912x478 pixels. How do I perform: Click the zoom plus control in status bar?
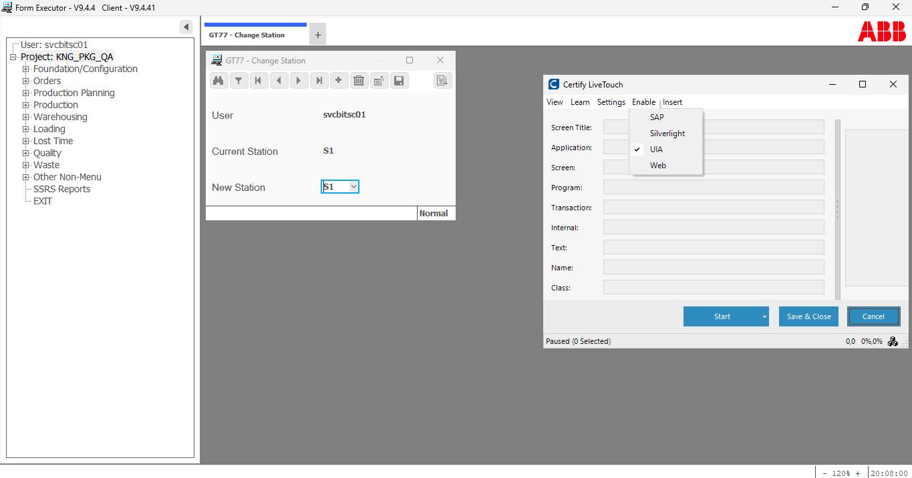859,473
